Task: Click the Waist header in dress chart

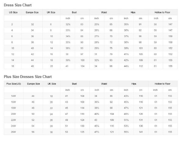Action: click(104, 13)
